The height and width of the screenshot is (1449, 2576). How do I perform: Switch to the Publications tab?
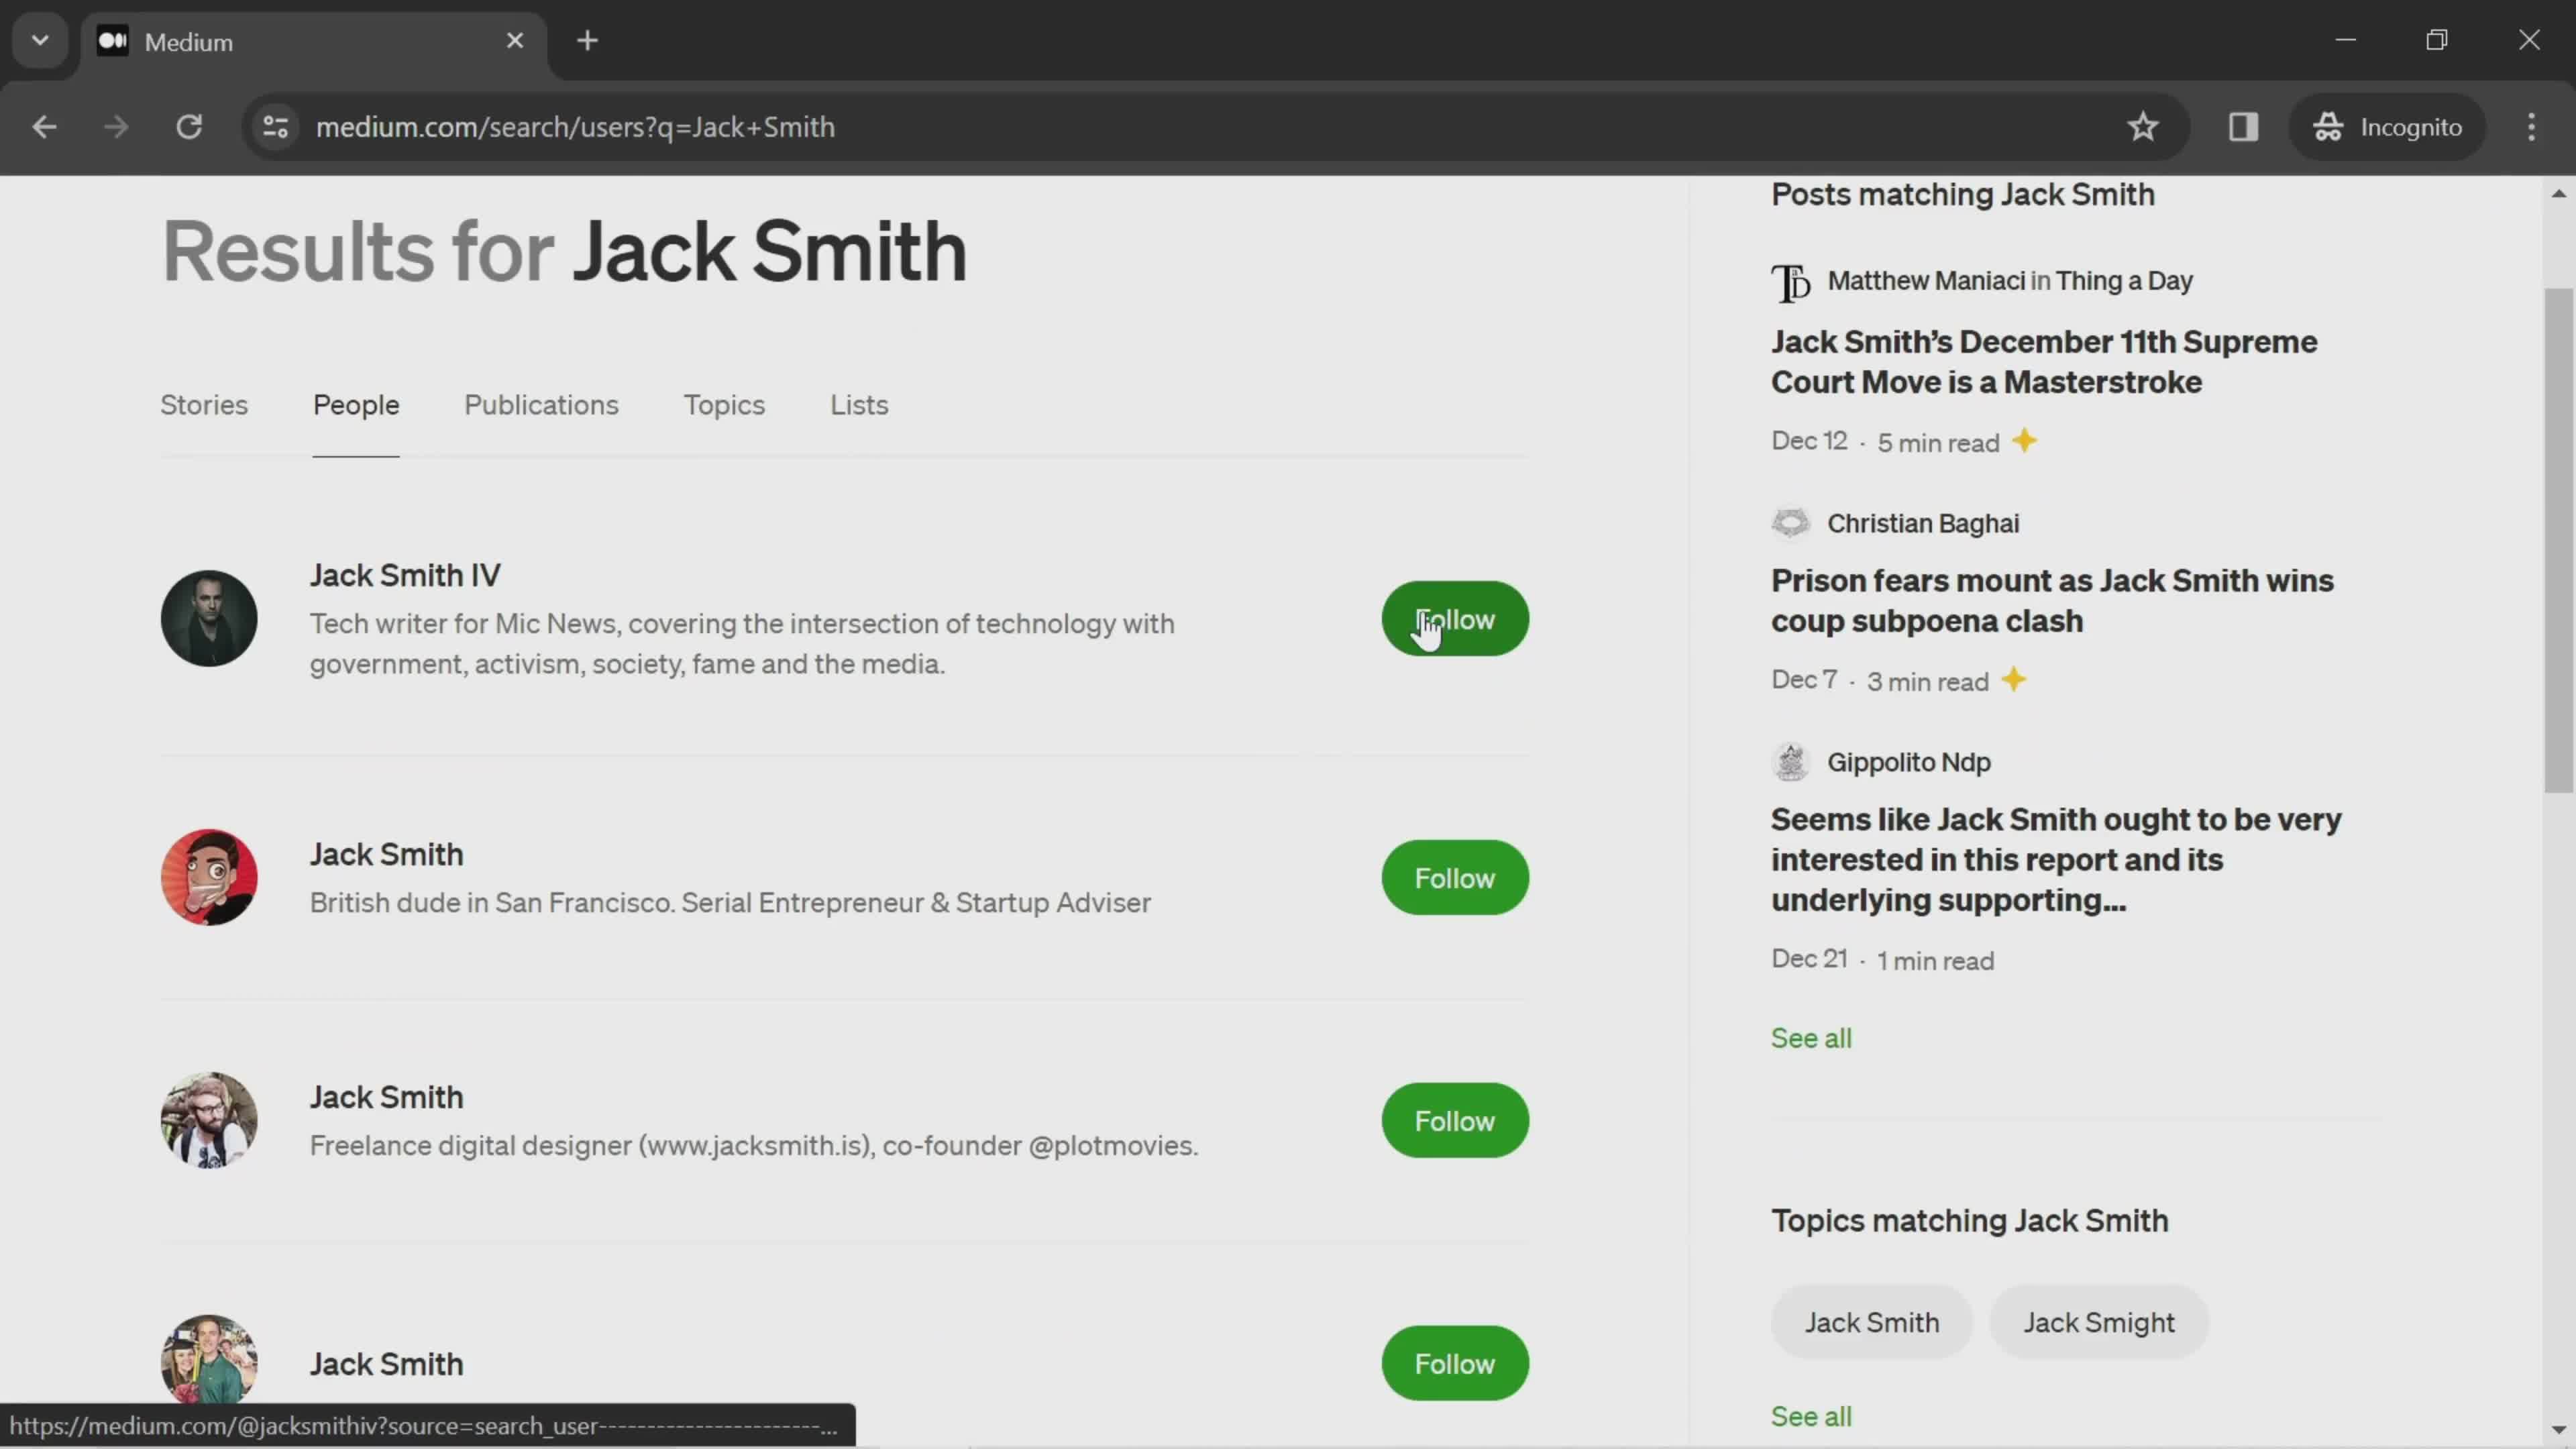point(541,405)
